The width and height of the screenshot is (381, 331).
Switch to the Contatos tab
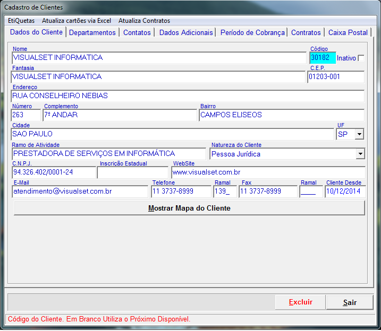click(137, 32)
